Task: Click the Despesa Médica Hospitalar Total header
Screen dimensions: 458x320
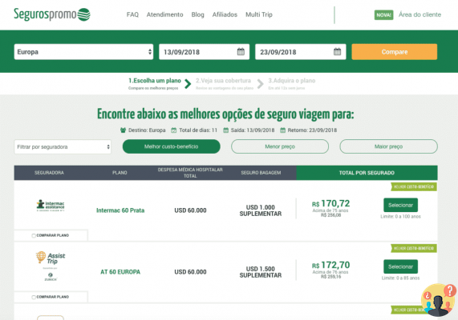Action: coord(190,173)
